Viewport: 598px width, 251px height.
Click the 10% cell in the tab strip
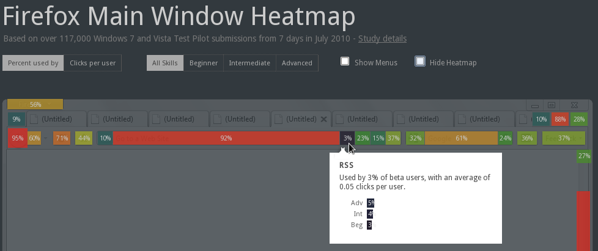(541, 119)
